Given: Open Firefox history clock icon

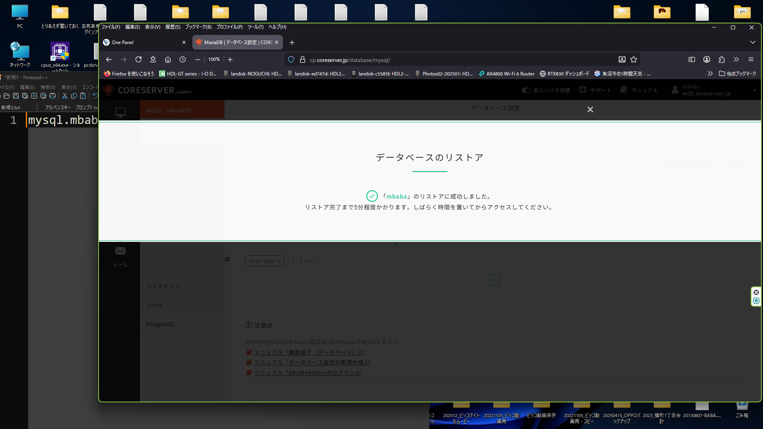Looking at the screenshot, I should pyautogui.click(x=182, y=60).
